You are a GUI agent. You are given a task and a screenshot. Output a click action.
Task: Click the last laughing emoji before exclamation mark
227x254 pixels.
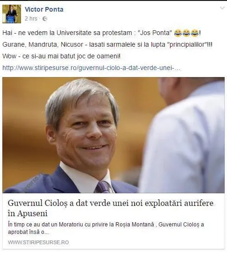195,33
